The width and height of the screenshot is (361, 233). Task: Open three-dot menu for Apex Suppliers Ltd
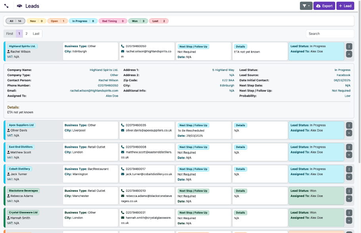[349, 125]
